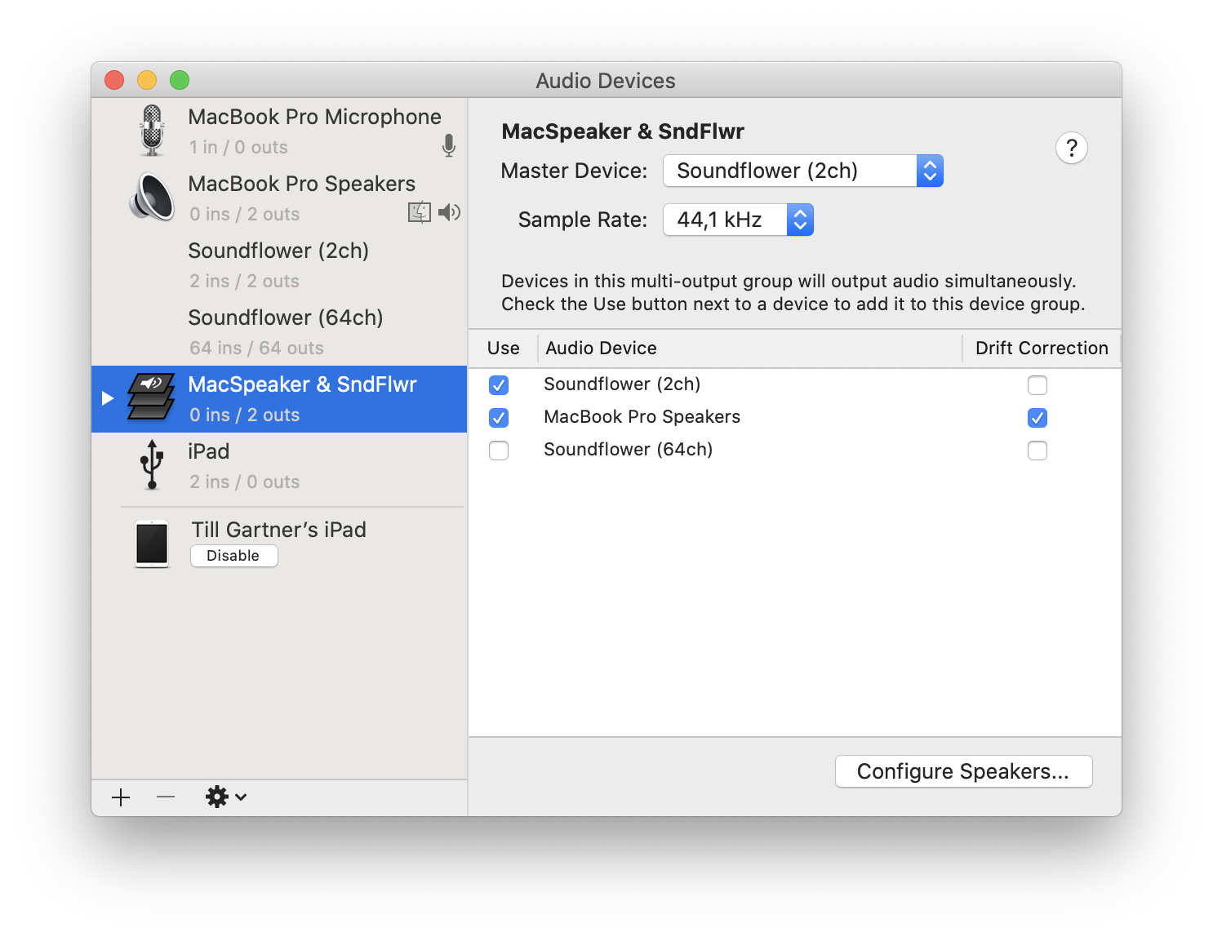This screenshot has height=937, width=1213.
Task: Enable Use checkbox for Soundflower (64ch)
Action: [x=499, y=451]
